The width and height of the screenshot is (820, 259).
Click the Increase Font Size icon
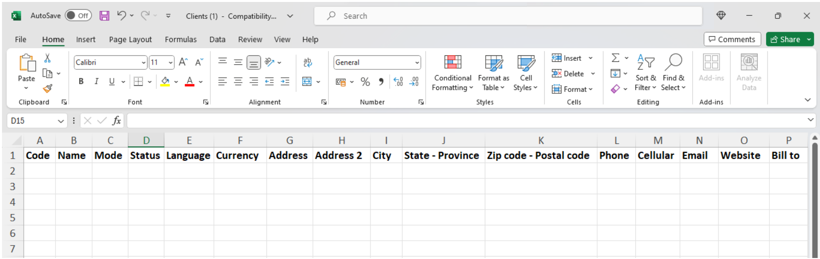183,62
